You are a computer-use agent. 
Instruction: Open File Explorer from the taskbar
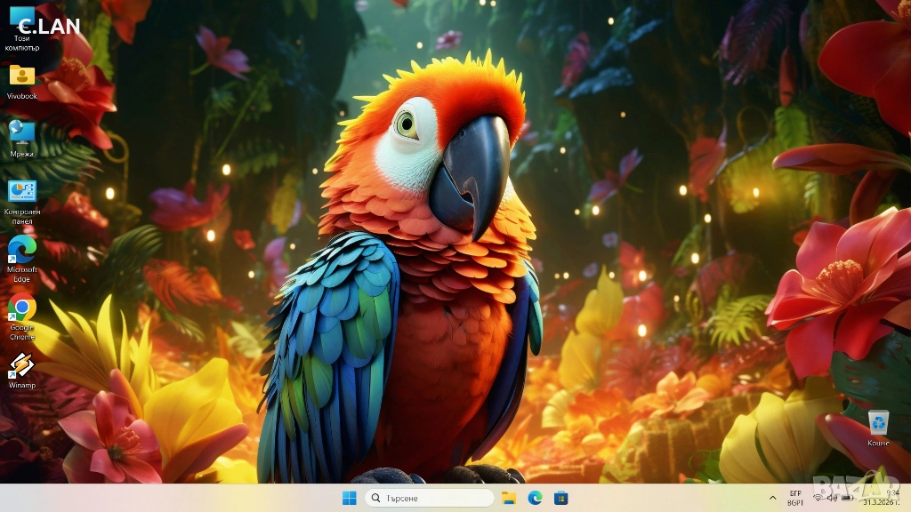pos(509,498)
